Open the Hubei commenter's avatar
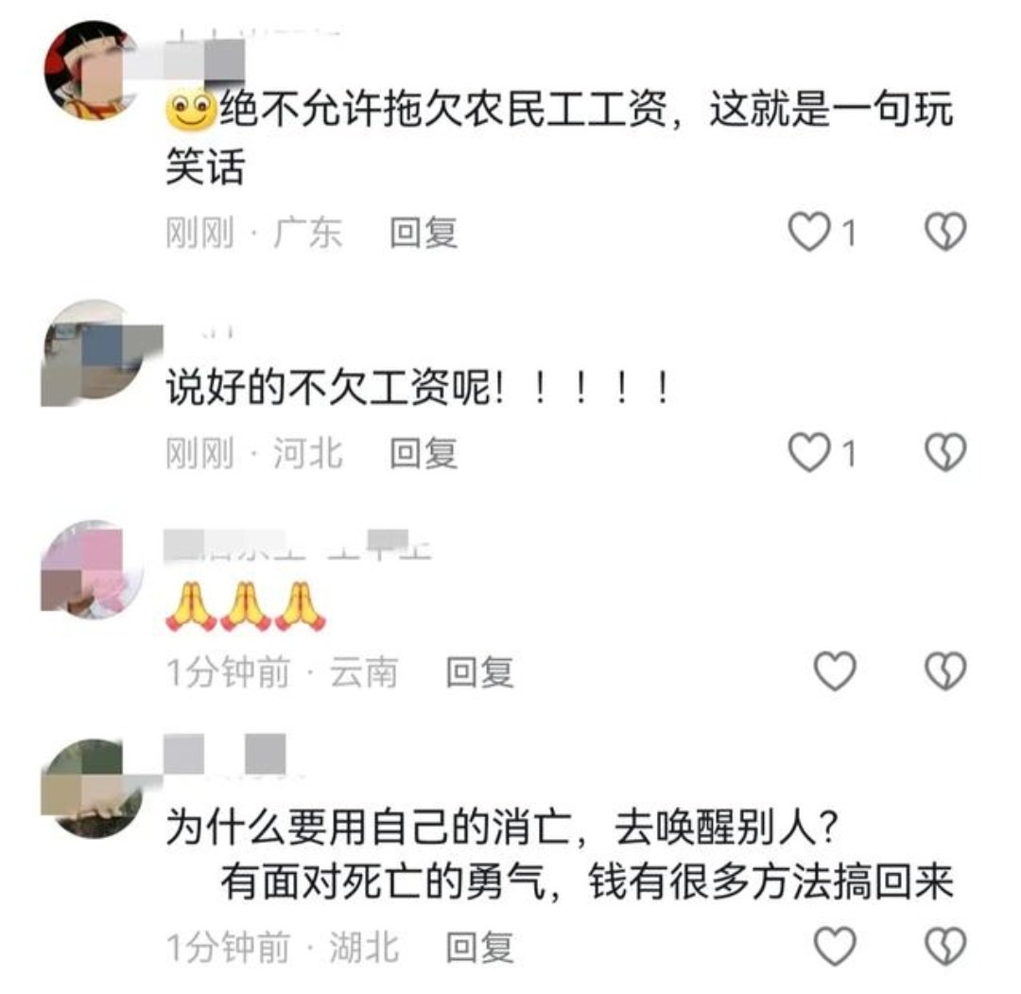The height and width of the screenshot is (994, 1021). (91, 788)
